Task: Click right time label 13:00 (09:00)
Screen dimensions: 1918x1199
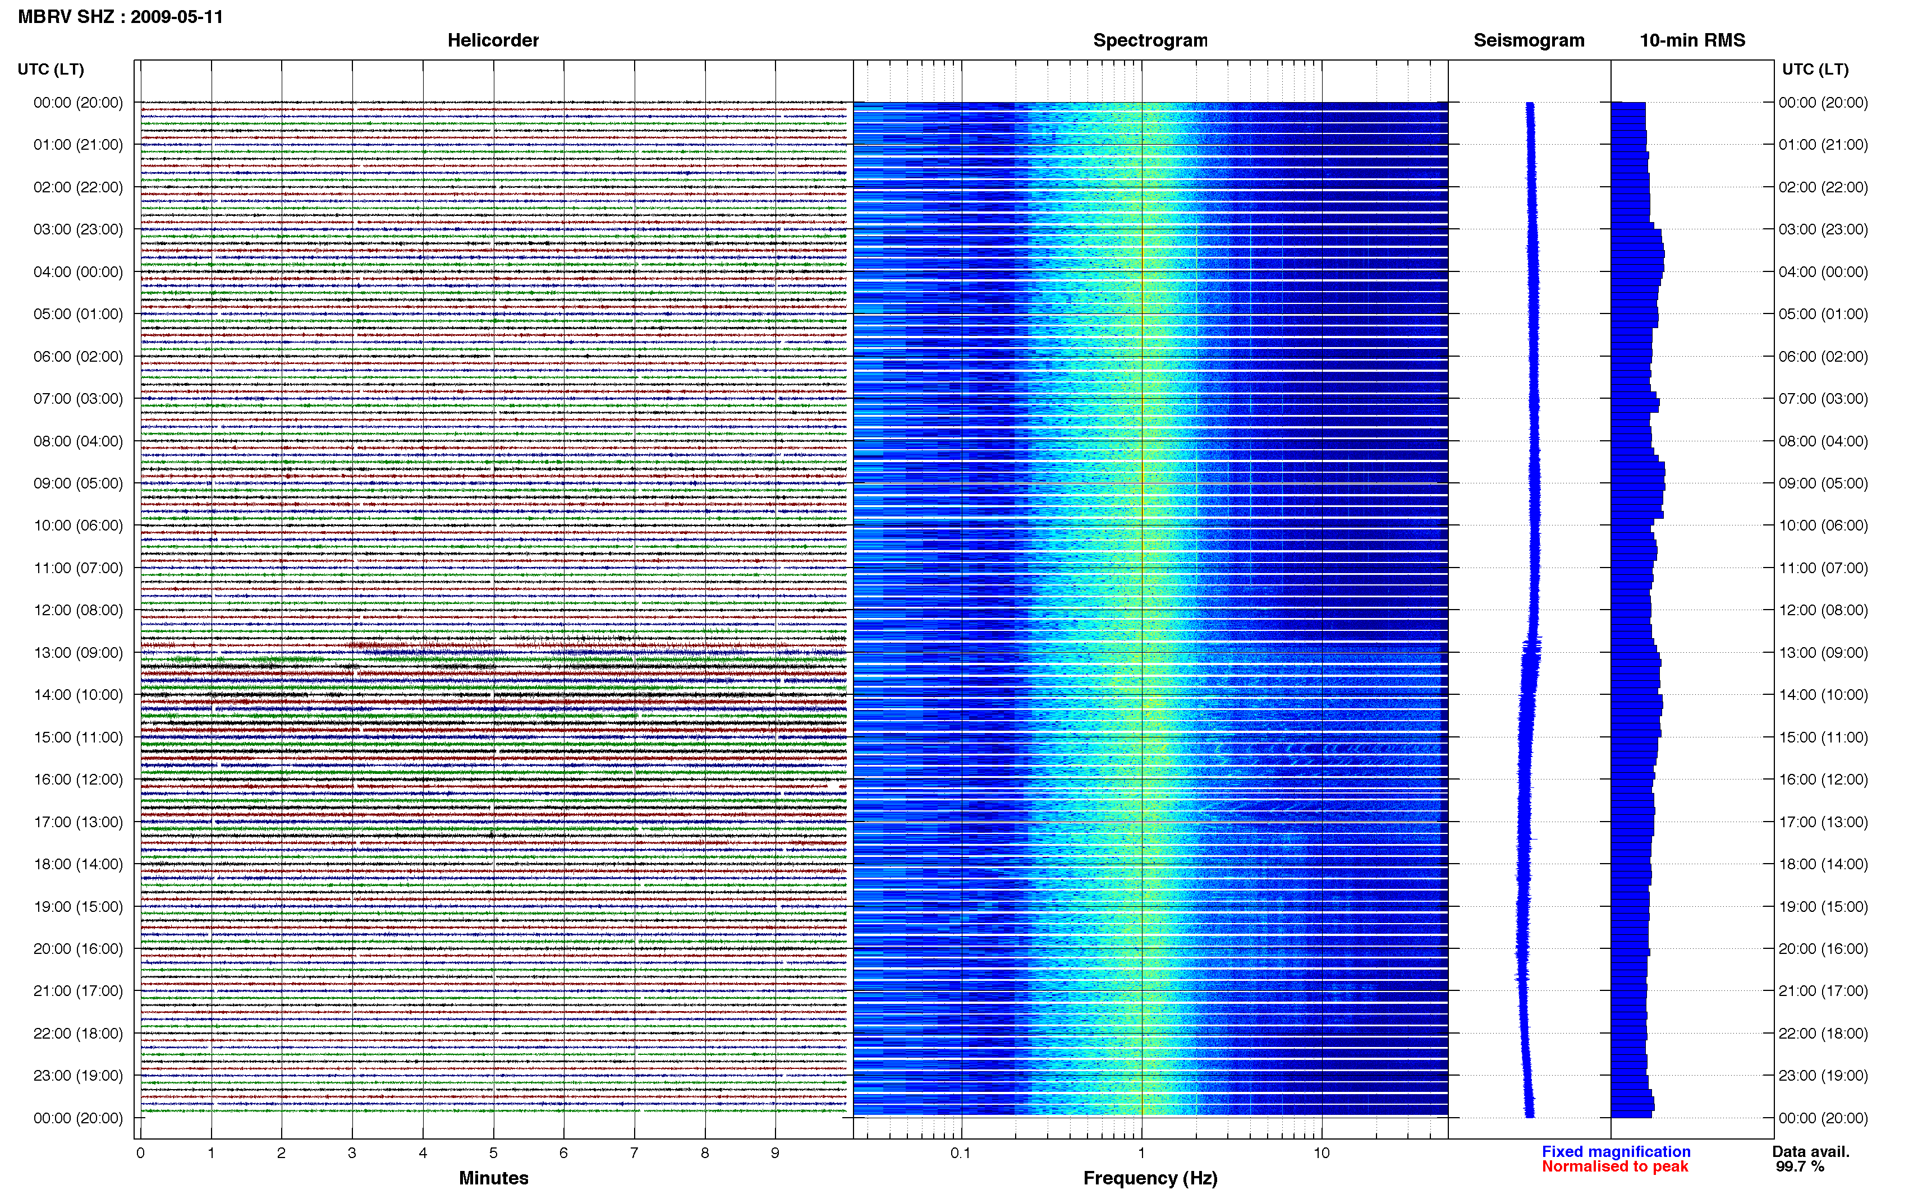Action: (x=1823, y=653)
